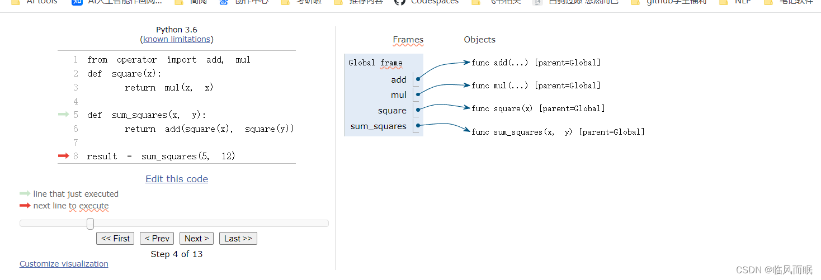Viewport: 821px width, 280px height.
Task: Click the red next-line arrow at line 8
Action: tap(63, 156)
